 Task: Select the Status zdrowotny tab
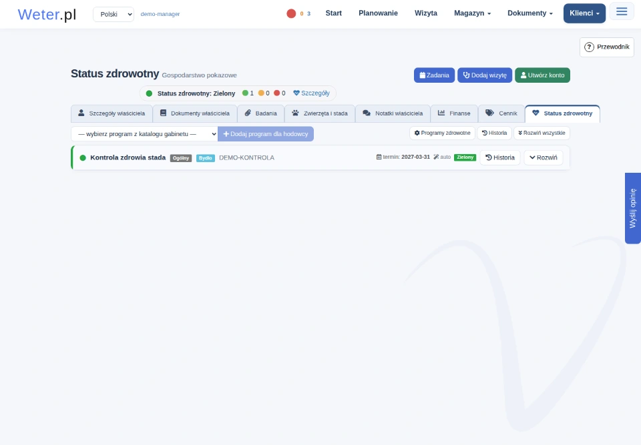562,113
